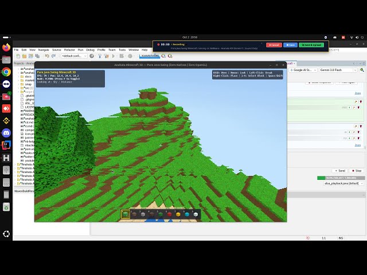Open the File menu
Image resolution: width=367 pixels, height=275 pixels.
click(x=16, y=50)
